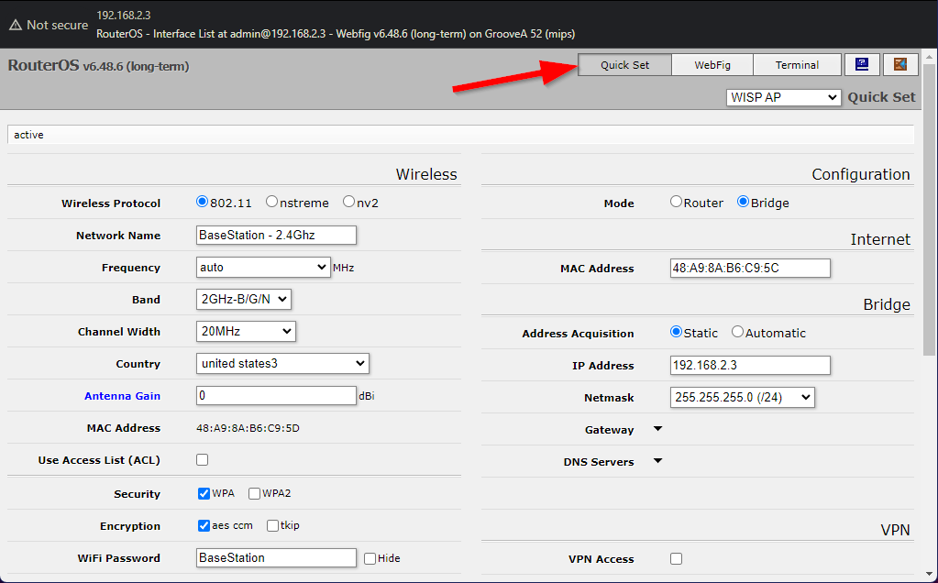
Task: Switch to the Terminal tab
Action: pos(796,64)
